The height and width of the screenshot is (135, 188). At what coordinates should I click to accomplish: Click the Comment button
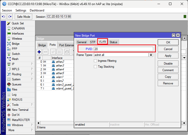(x=168, y=70)
